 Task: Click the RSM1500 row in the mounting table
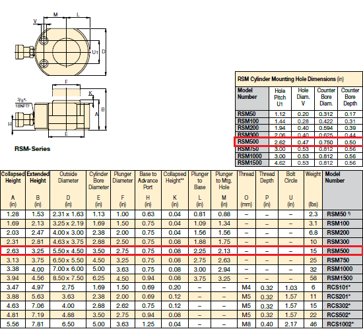tap(299, 163)
